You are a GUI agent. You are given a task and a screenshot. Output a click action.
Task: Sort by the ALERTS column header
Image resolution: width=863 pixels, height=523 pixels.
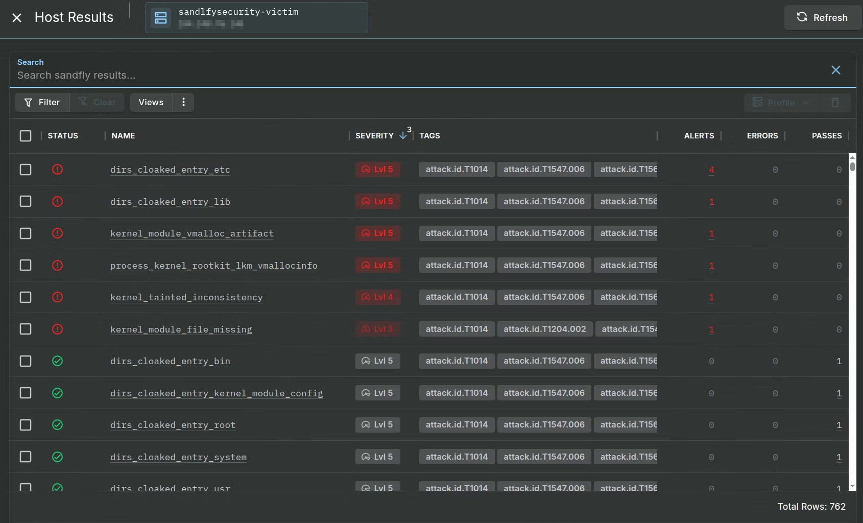699,136
